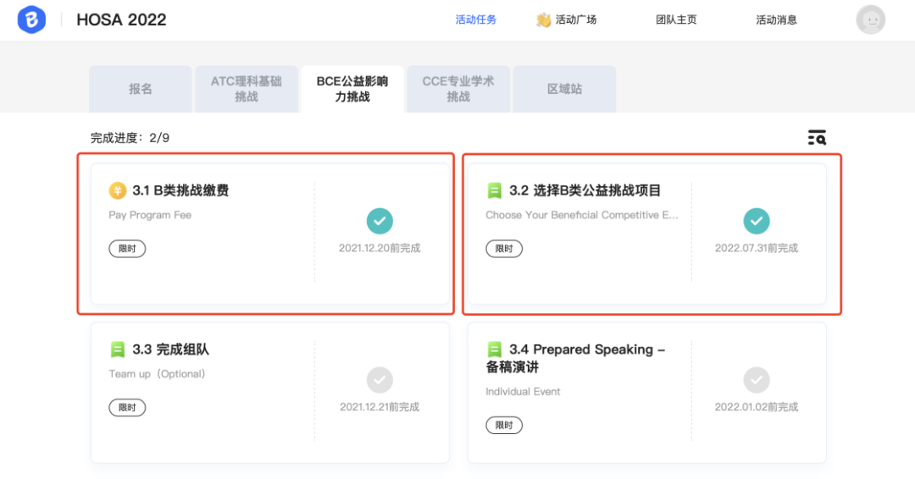Click the blue HOSA logo icon
915x479 pixels.
coord(31,19)
